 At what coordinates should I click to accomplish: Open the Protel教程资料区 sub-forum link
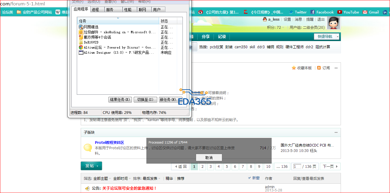[x=109, y=143]
